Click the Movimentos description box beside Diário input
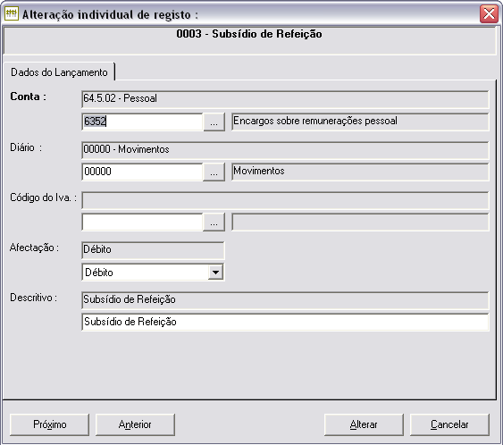Viewport: 503px width, 445px height. click(360, 172)
